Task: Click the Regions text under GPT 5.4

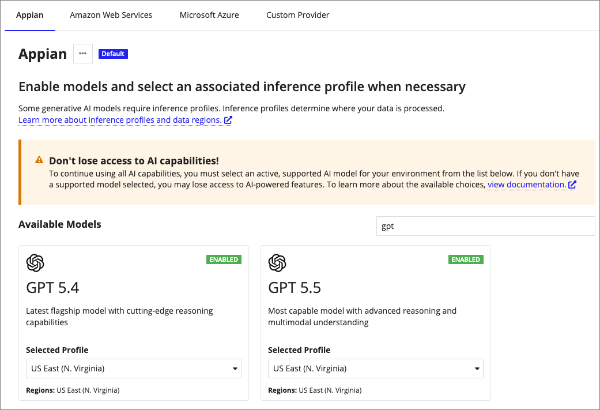Action: (73, 390)
